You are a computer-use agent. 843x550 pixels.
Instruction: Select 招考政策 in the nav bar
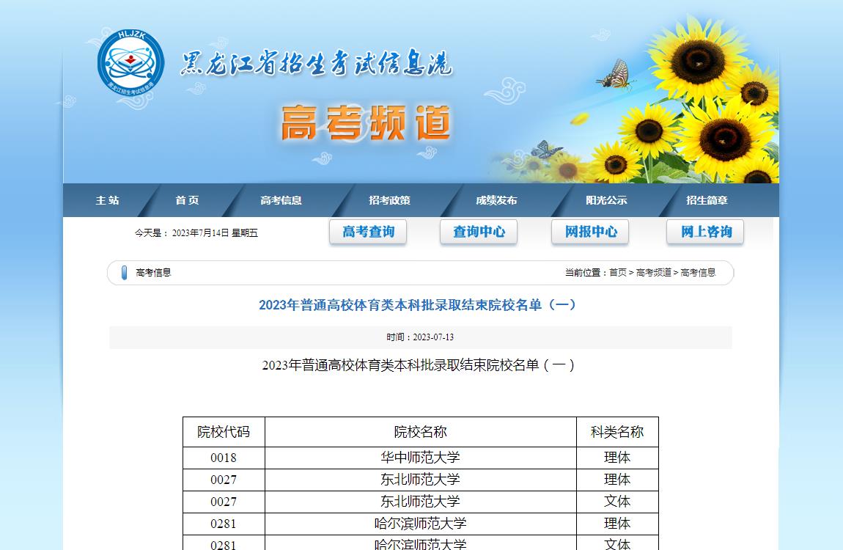(390, 200)
